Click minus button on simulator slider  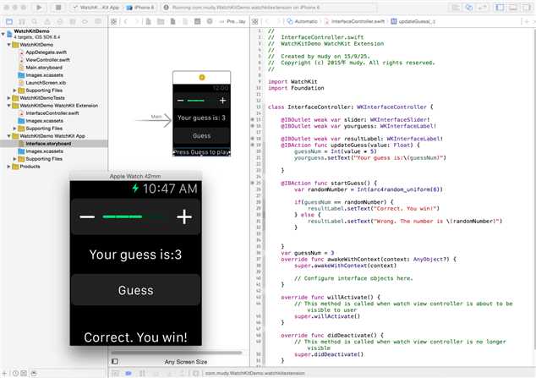[87, 216]
